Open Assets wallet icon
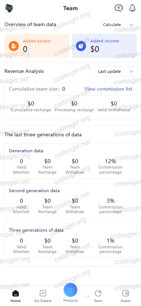 [x=126, y=293]
